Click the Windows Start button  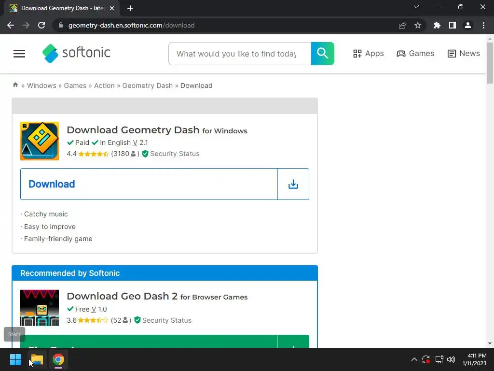15,359
